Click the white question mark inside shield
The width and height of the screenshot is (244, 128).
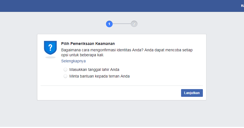point(50,47)
